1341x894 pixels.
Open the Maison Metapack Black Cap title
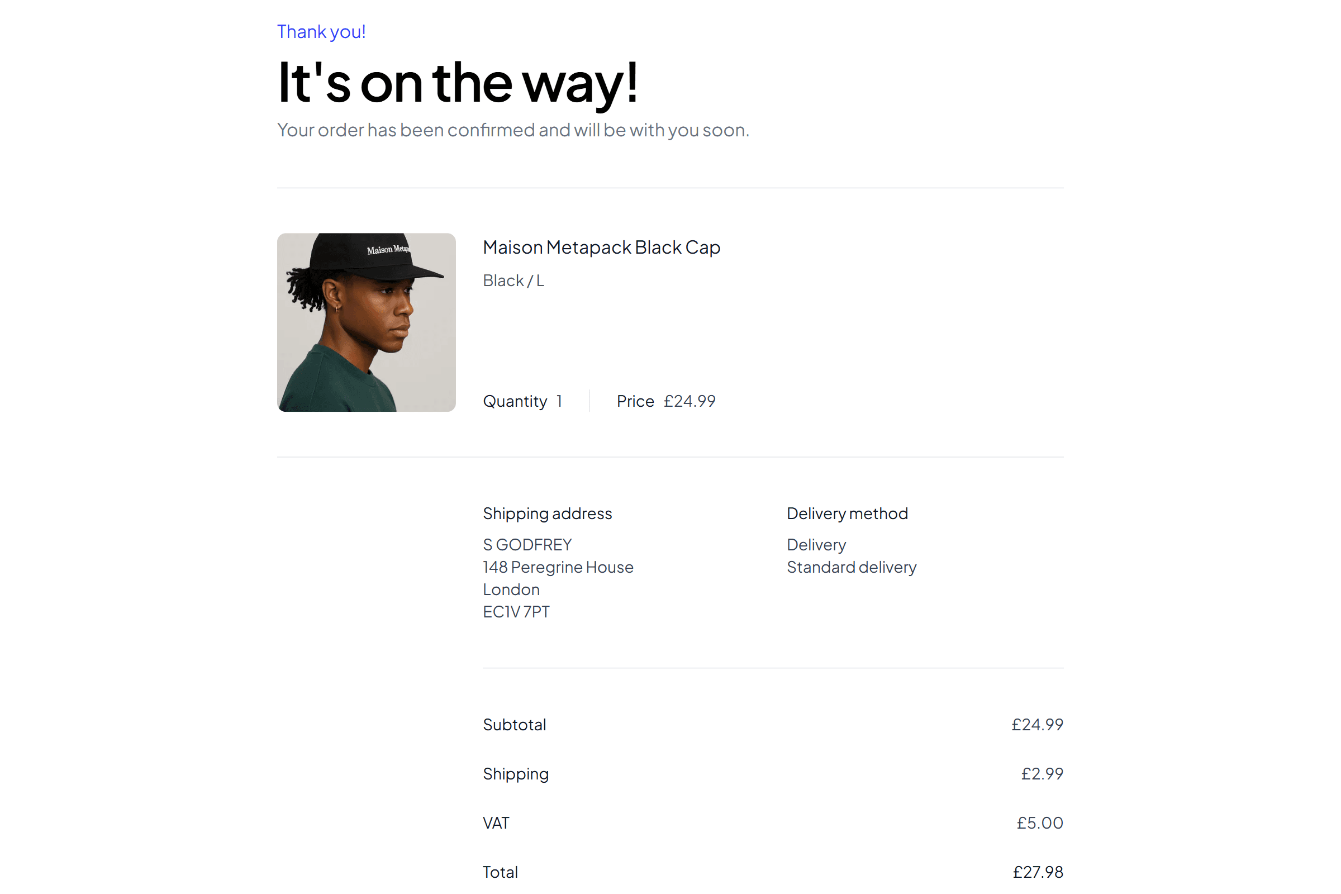(601, 248)
